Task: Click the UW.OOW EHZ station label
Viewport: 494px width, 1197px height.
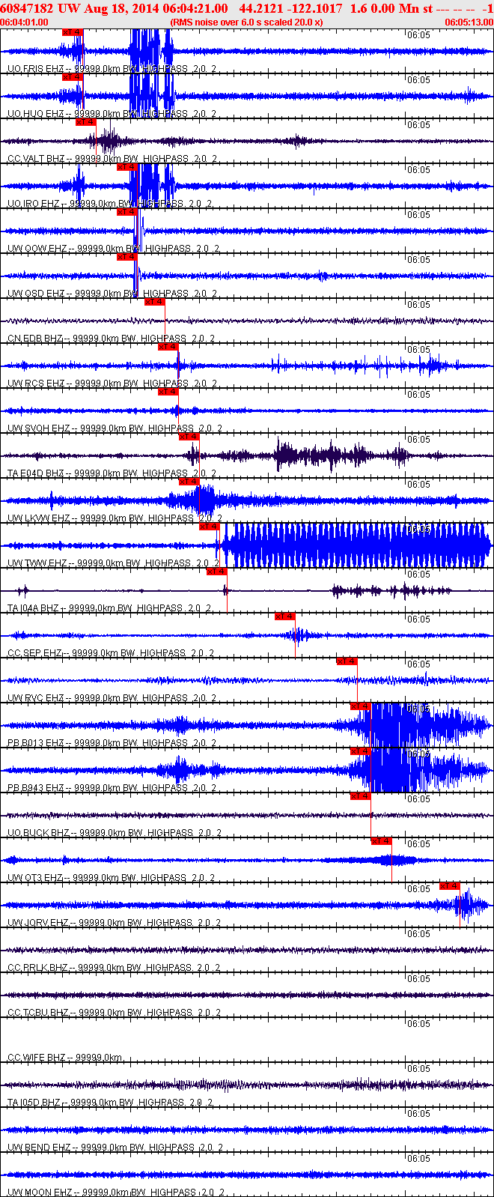Action: click(x=37, y=249)
